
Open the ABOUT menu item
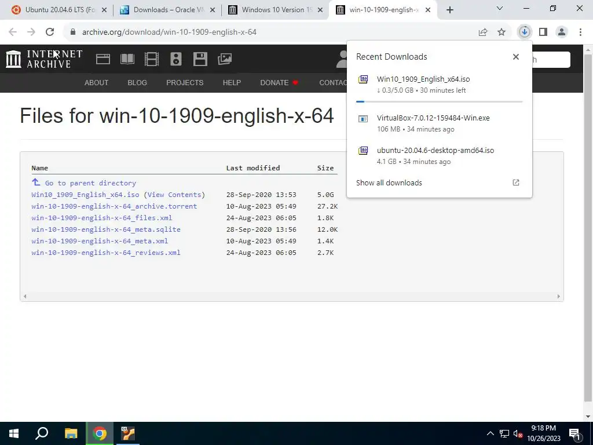tap(97, 82)
